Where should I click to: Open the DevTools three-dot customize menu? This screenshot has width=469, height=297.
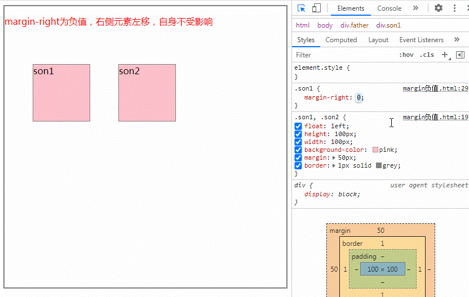tap(454, 8)
